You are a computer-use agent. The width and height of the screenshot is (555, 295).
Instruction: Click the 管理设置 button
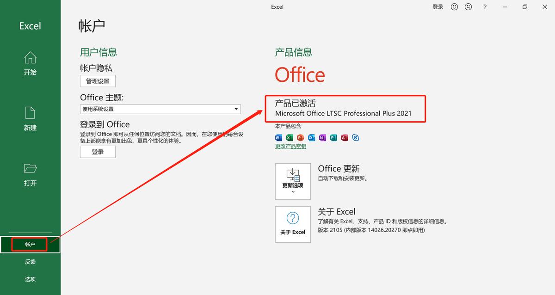[98, 81]
